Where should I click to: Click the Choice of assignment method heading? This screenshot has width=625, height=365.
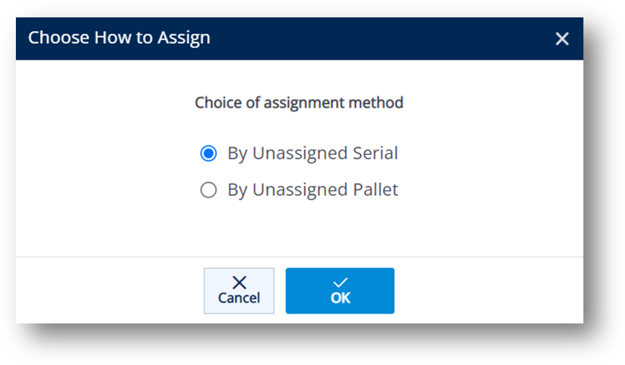click(299, 103)
